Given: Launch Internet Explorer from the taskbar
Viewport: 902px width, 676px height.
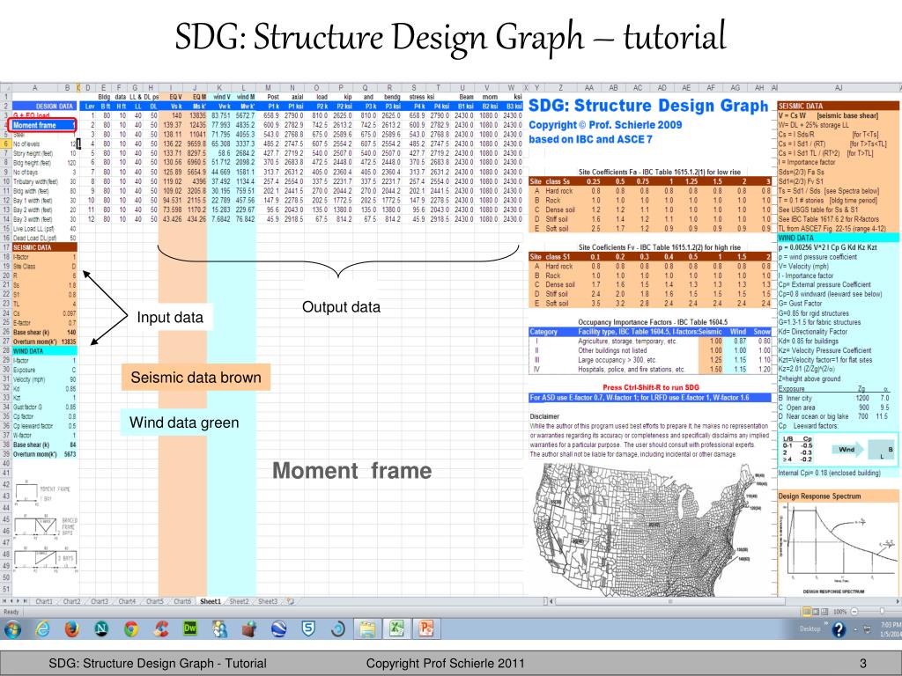Looking at the screenshot, I should (x=42, y=629).
